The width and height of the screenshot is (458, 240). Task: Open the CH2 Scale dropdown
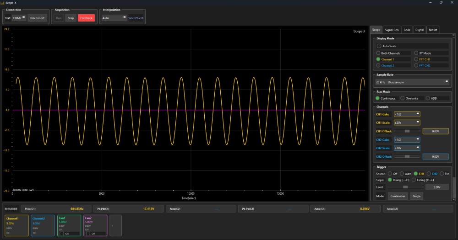407,148
